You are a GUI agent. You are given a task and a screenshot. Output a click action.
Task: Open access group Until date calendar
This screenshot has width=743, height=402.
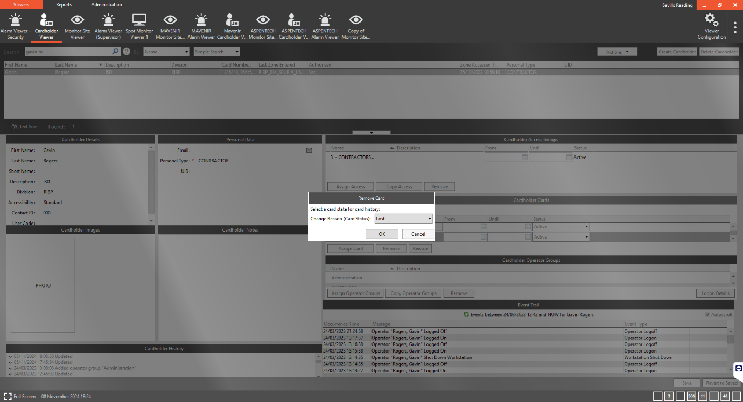569,157
